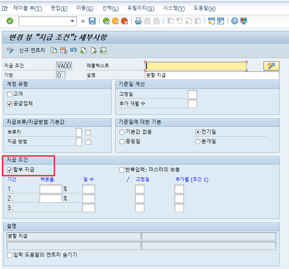Click Find Next binoculars-plus icon
Image resolution: width=289 pixels, height=269 pixels.
click(156, 21)
